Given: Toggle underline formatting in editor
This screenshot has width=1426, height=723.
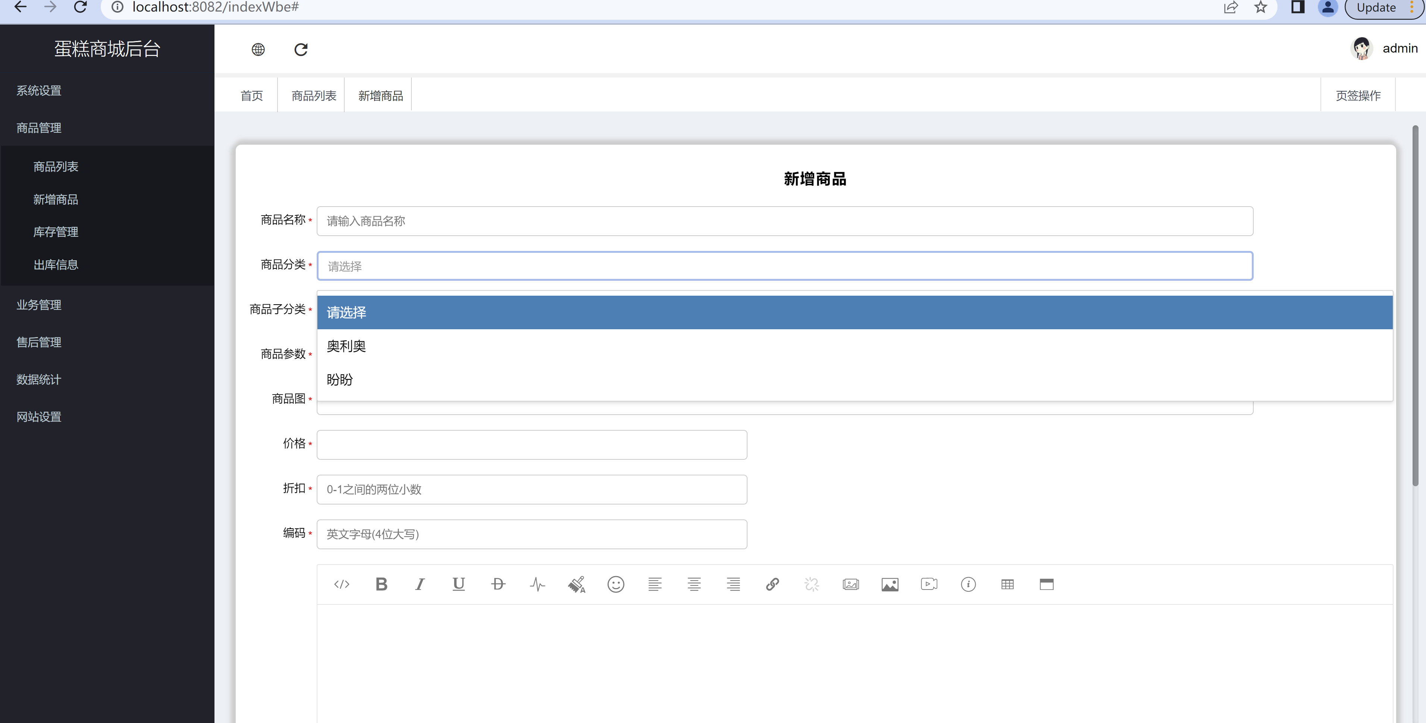Looking at the screenshot, I should click(x=459, y=584).
